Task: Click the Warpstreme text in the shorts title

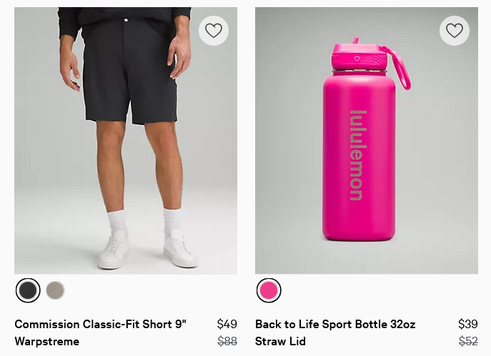Action: pyautogui.click(x=47, y=341)
